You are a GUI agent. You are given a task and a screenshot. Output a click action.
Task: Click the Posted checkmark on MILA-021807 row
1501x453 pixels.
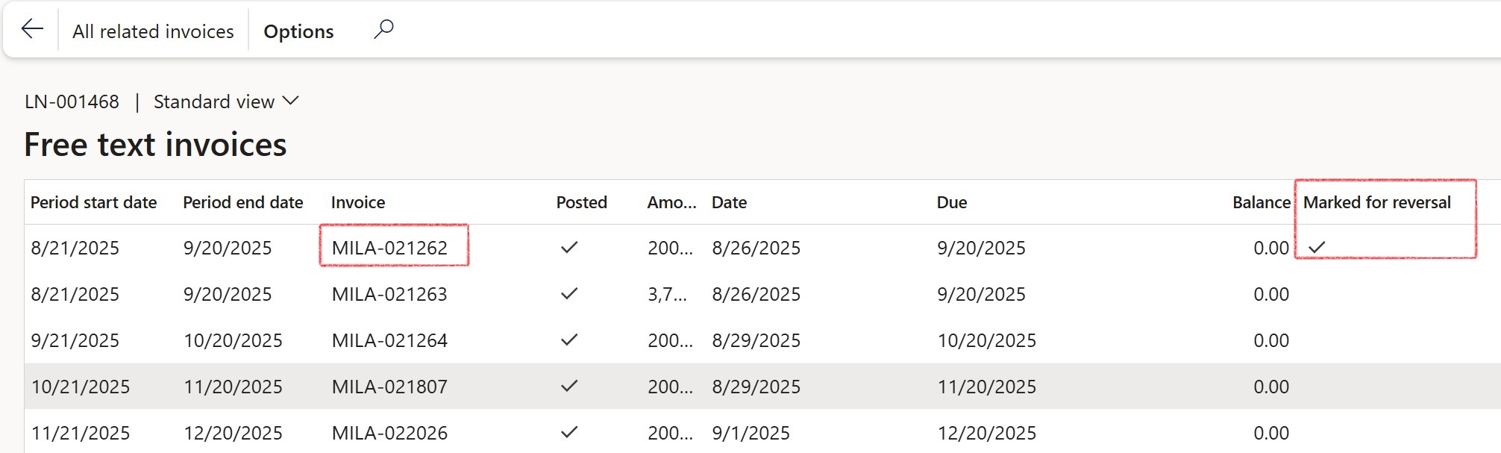(569, 387)
